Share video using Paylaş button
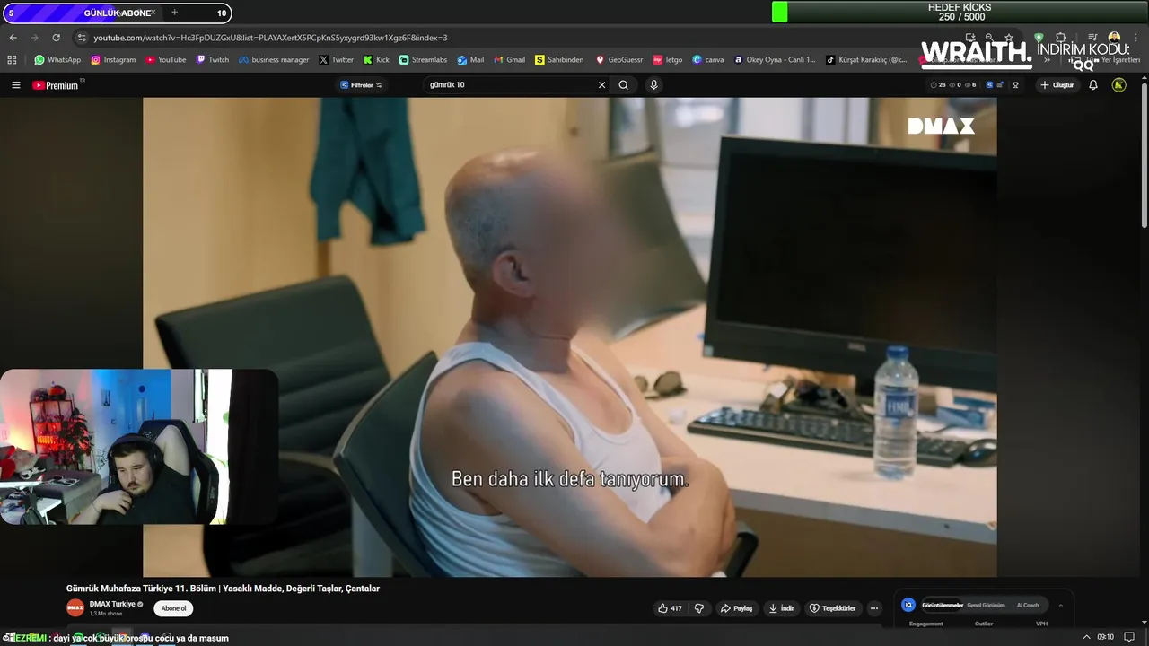Image resolution: width=1149 pixels, height=646 pixels. pyautogui.click(x=736, y=608)
